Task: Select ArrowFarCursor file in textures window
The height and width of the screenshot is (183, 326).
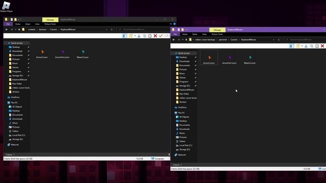Action: pos(62,53)
